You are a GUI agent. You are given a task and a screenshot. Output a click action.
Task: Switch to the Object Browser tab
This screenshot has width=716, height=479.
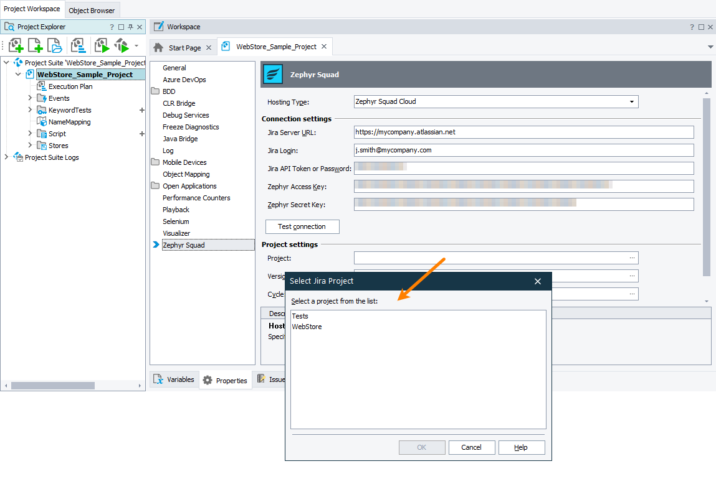coord(92,10)
